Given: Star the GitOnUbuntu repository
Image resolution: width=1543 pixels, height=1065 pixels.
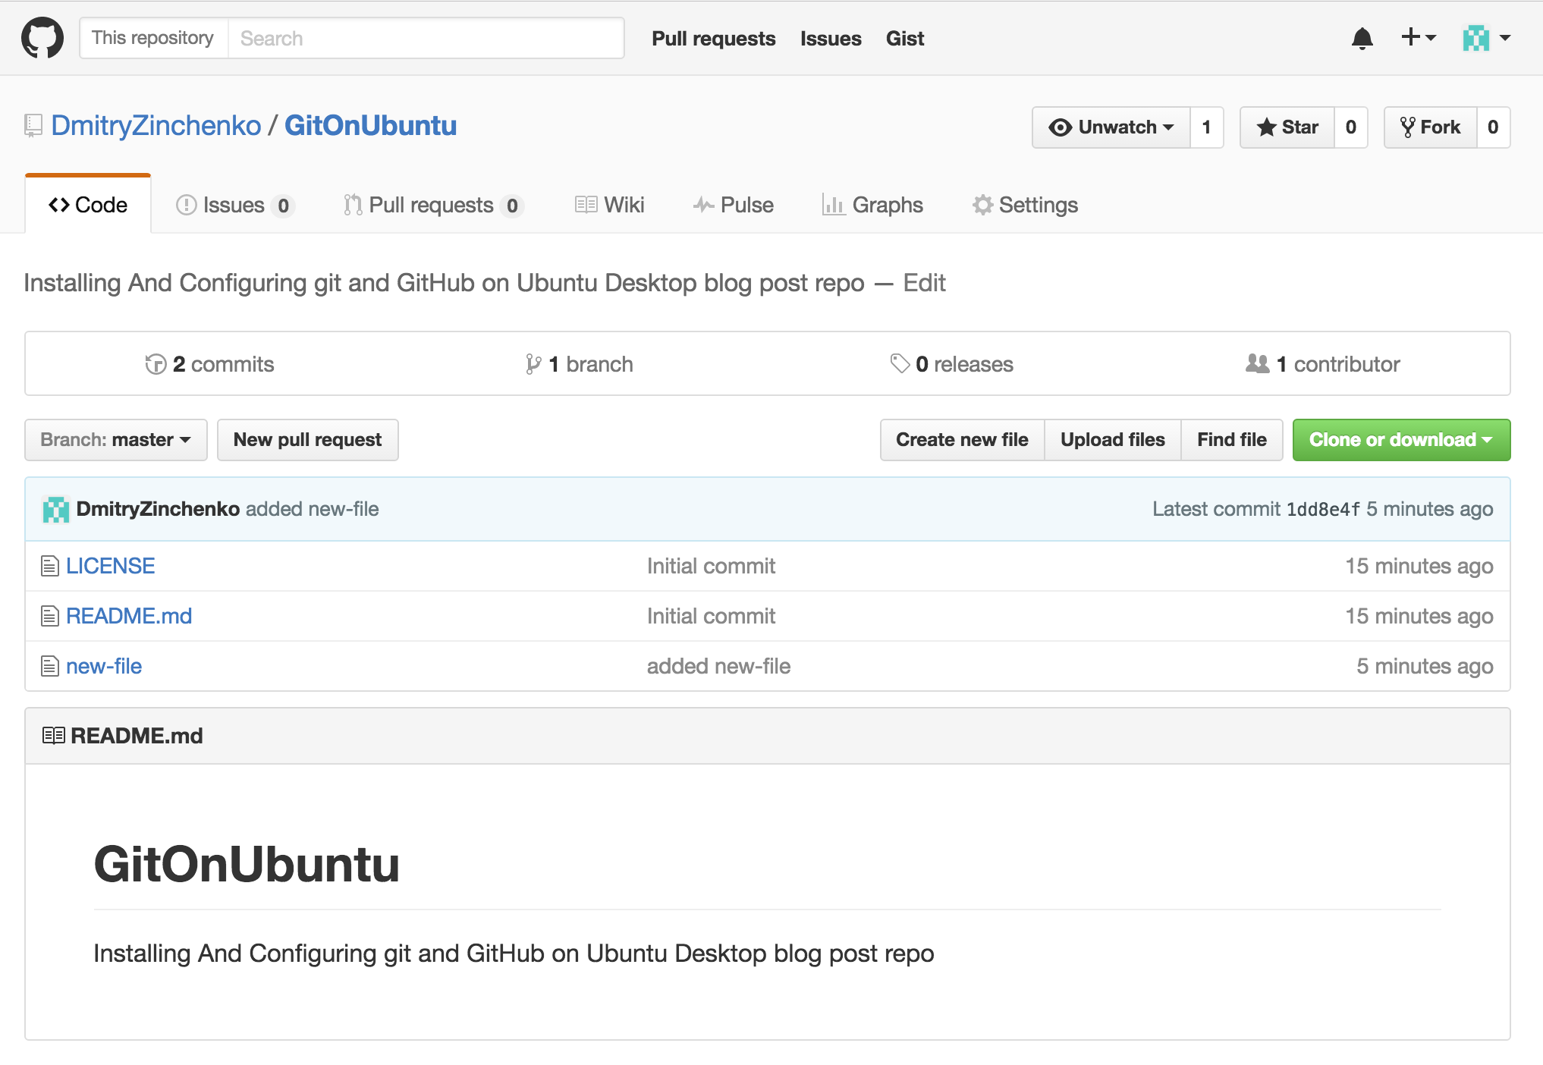Looking at the screenshot, I should pos(1287,127).
